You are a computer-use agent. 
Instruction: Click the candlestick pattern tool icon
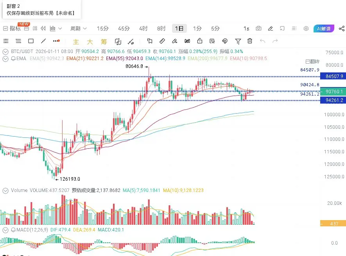pyautogui.click(x=187, y=41)
